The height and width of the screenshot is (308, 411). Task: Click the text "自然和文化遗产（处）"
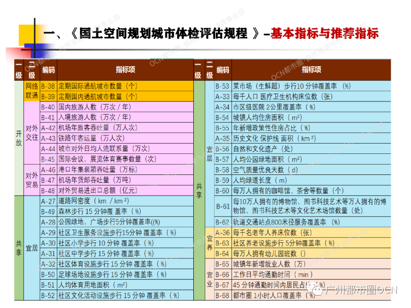pos(263,149)
